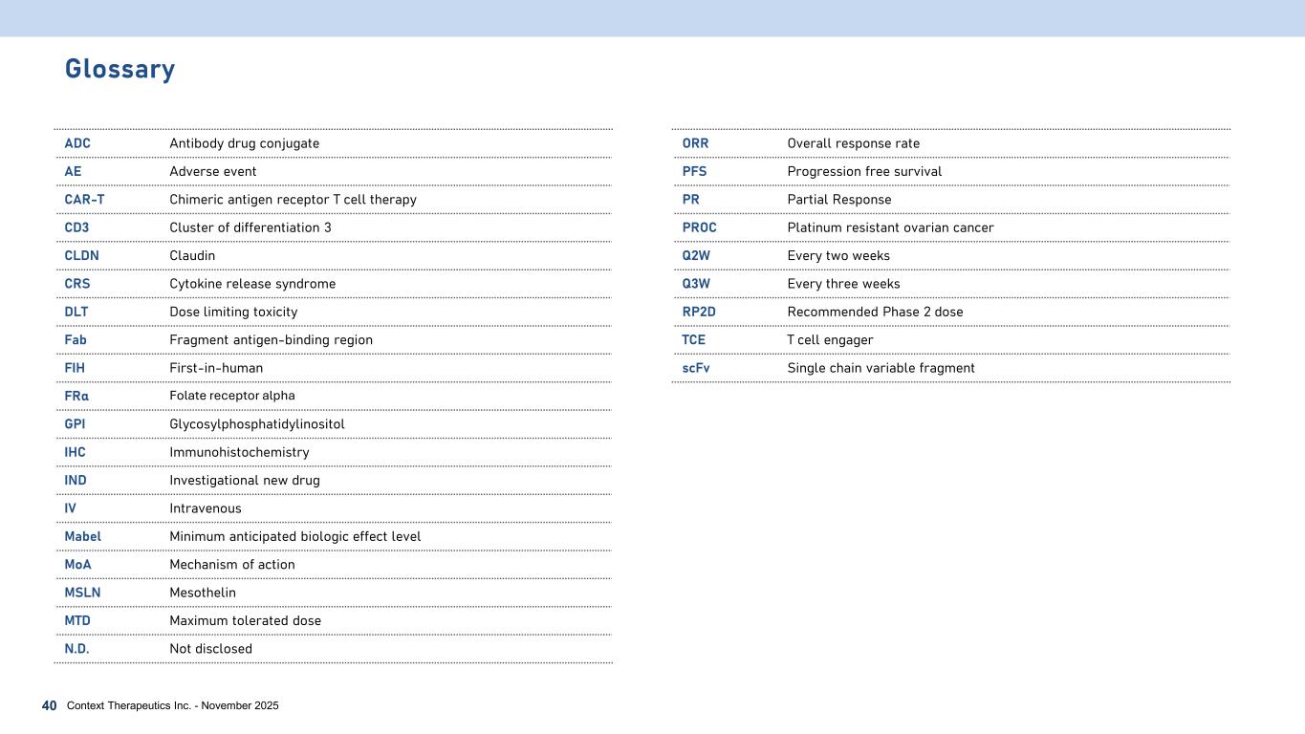Select the MSLN glossary term
1305x734 pixels.
pos(82,593)
